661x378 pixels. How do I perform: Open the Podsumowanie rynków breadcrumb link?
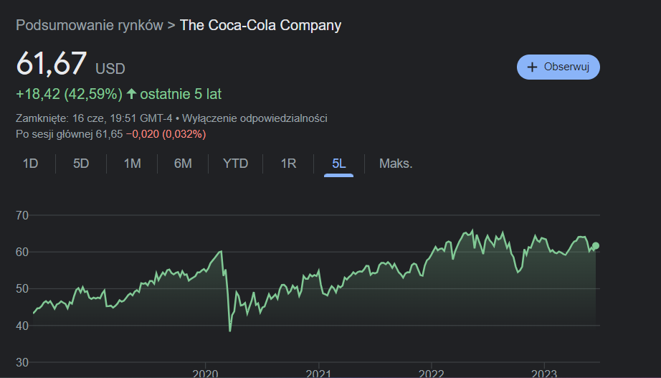point(89,26)
